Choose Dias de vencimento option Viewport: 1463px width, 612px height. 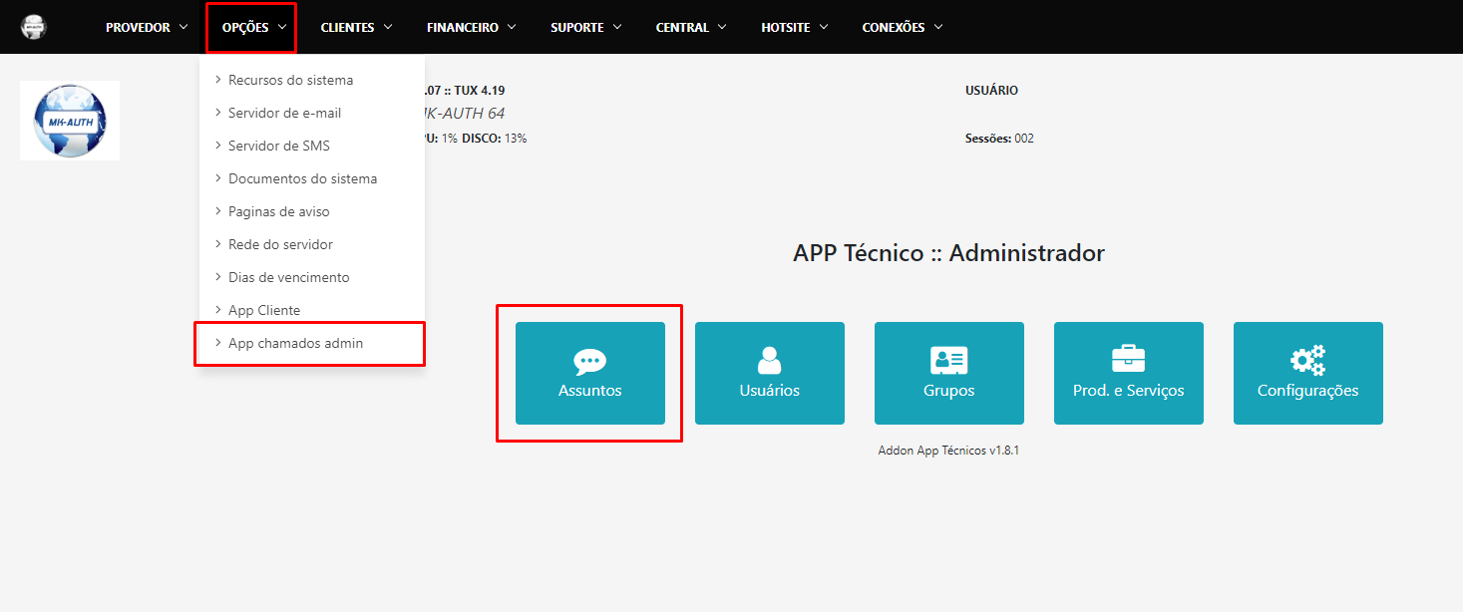click(287, 276)
